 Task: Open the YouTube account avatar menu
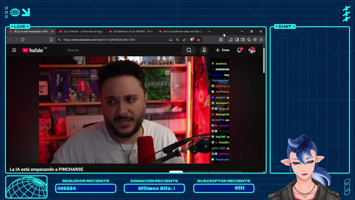point(252,50)
